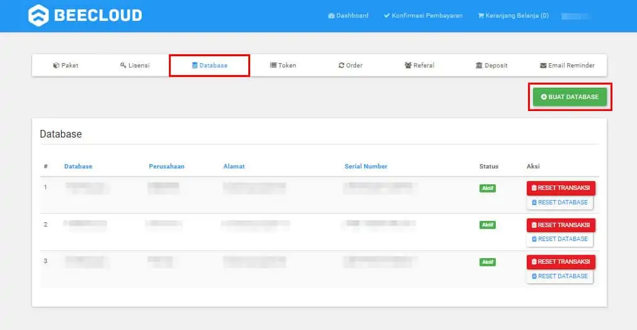Viewport: 637px width, 330px height.
Task: Click the Aktif status badge in row 3
Action: (x=488, y=262)
